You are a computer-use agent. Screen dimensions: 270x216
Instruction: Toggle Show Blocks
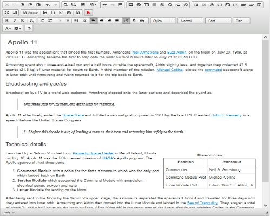pos(15,12)
